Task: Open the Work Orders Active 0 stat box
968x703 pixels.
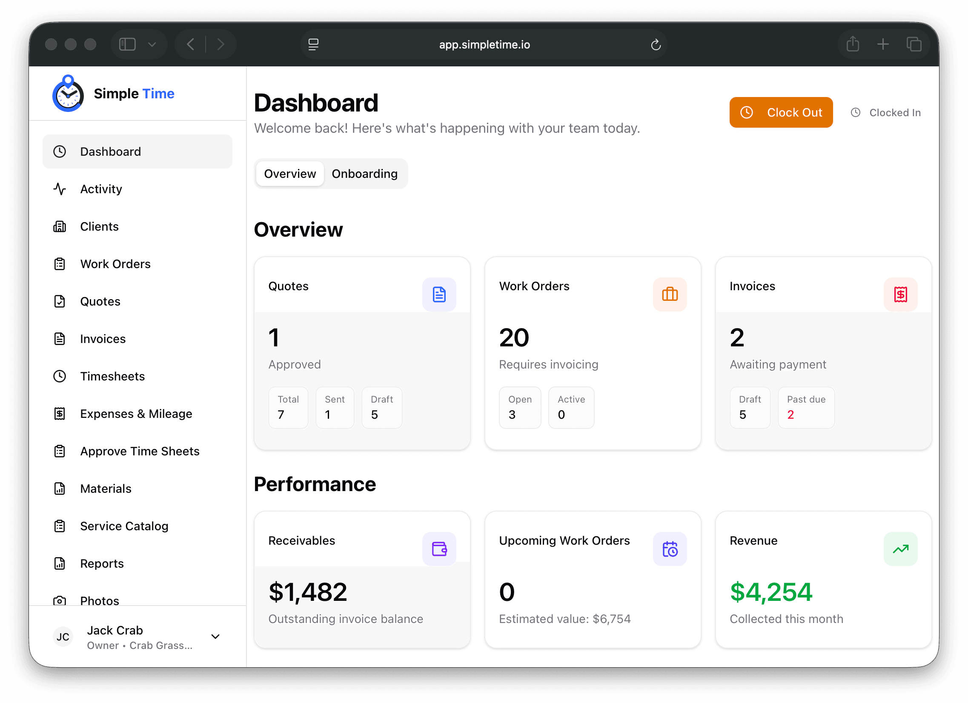Action: pyautogui.click(x=572, y=408)
